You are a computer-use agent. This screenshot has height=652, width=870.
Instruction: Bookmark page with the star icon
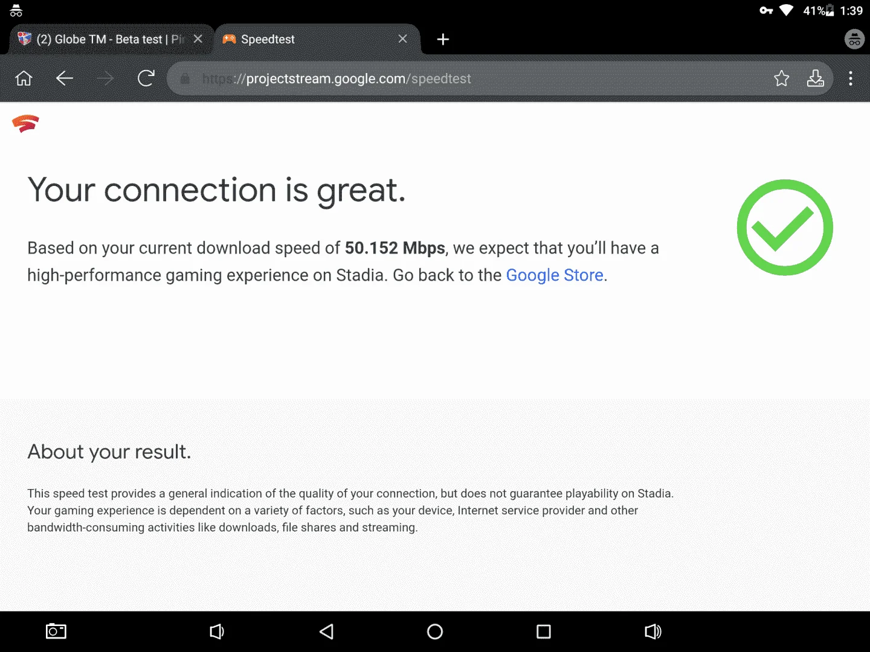coord(781,78)
